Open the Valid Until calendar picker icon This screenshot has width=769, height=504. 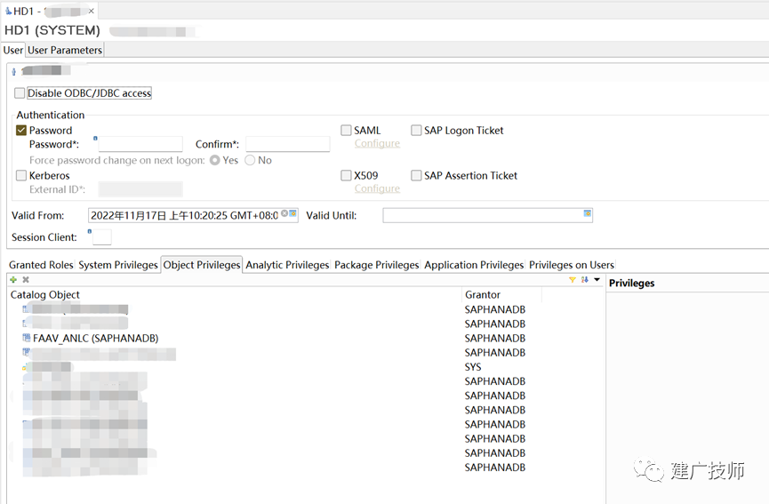pyautogui.click(x=587, y=213)
